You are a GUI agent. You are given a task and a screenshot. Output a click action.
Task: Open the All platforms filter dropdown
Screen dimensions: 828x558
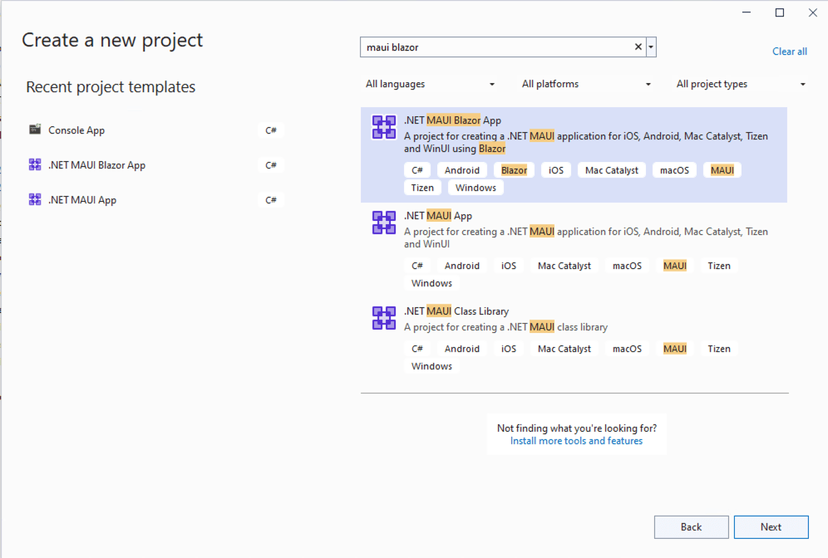click(586, 84)
